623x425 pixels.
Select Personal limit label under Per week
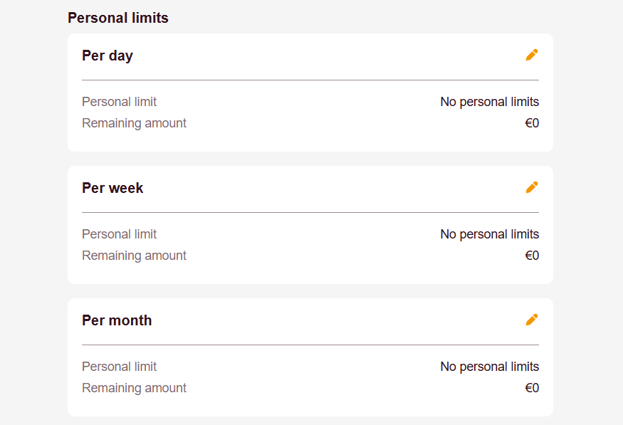[x=119, y=234]
